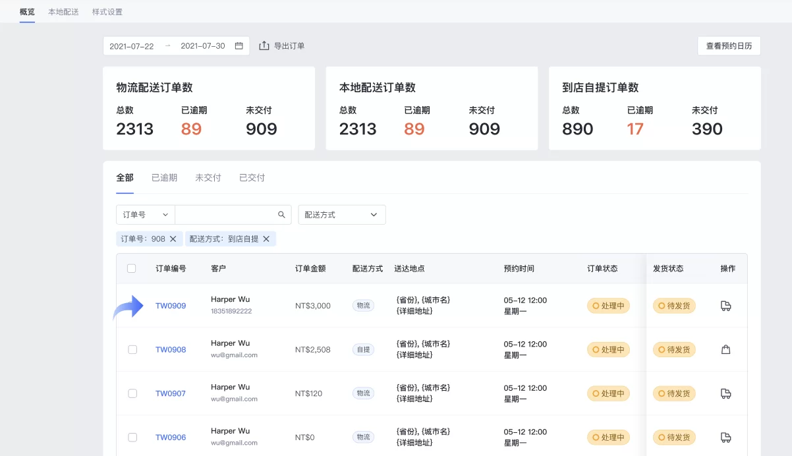Remove the 订单号: 908 filter tag
This screenshot has height=456, width=792.
pyautogui.click(x=173, y=239)
